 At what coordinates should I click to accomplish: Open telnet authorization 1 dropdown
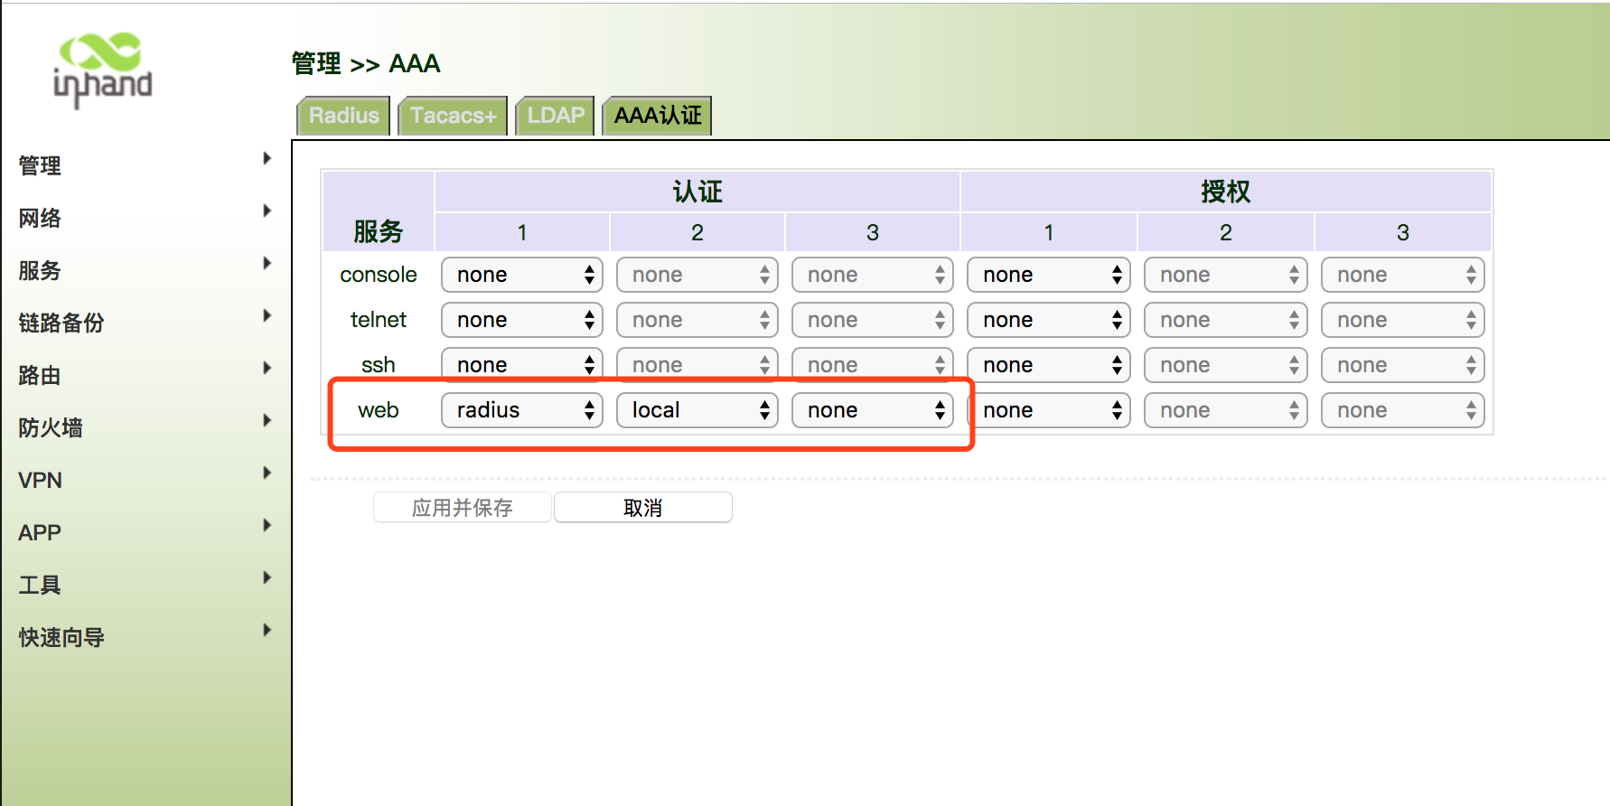click(1048, 320)
